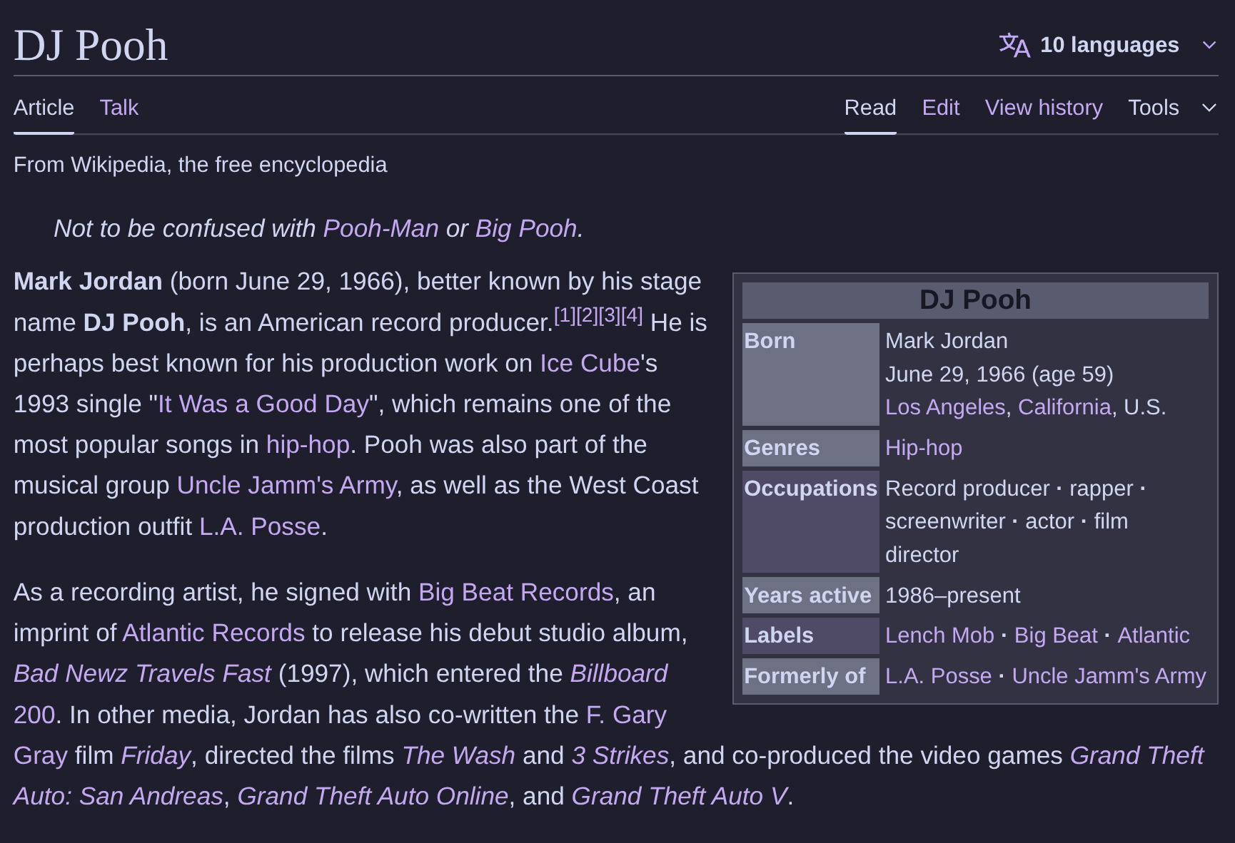
Task: Open the 3 Strikes film link
Action: click(620, 756)
